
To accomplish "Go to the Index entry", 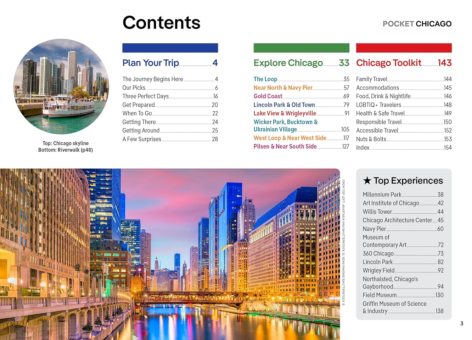I will tap(363, 148).
